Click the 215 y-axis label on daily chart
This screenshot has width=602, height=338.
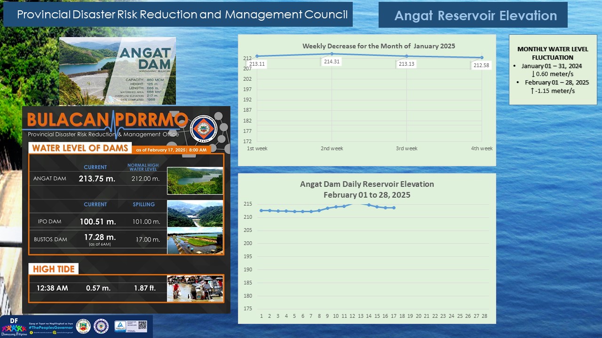pyautogui.click(x=248, y=204)
